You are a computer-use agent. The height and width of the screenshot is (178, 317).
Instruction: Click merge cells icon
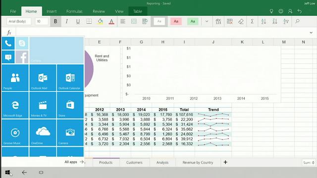tap(134, 21)
